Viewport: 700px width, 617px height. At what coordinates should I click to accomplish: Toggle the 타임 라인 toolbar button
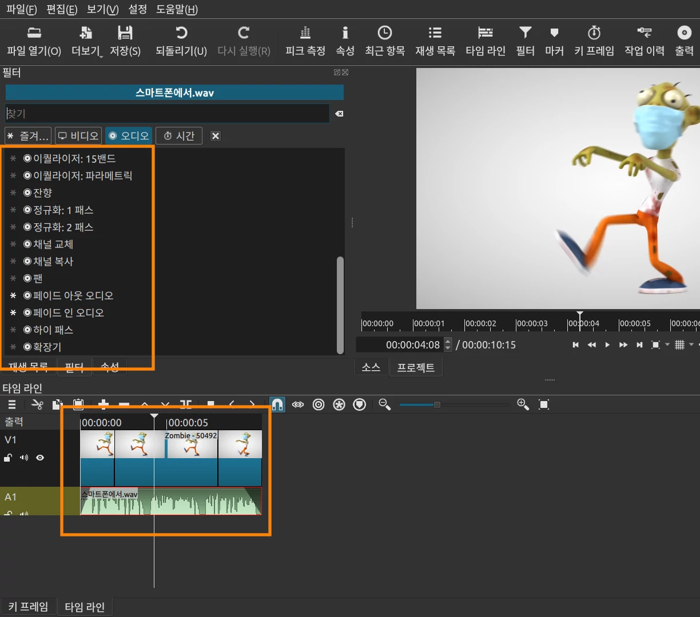[486, 41]
